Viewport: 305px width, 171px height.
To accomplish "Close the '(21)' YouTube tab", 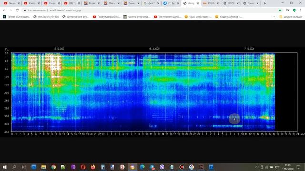I will pos(79,3).
